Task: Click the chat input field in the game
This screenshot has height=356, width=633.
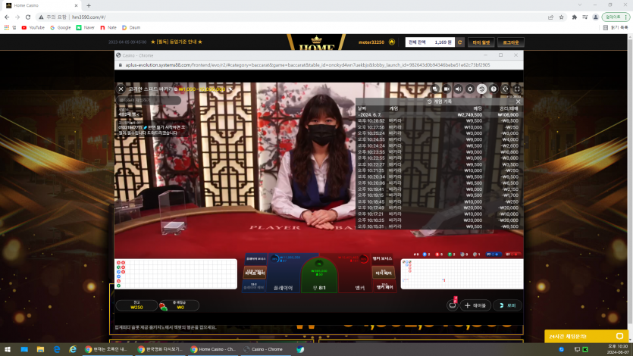Action: click(x=149, y=100)
